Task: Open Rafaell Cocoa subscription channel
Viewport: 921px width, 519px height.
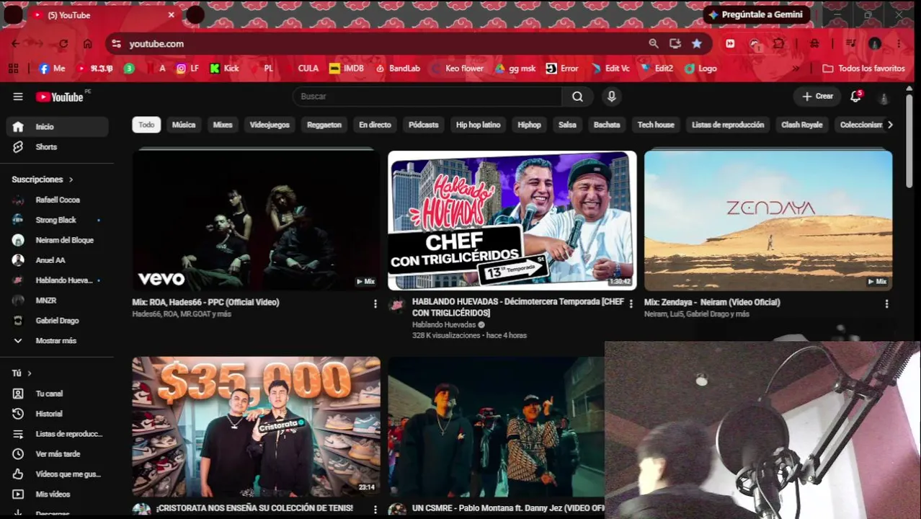Action: 58,200
